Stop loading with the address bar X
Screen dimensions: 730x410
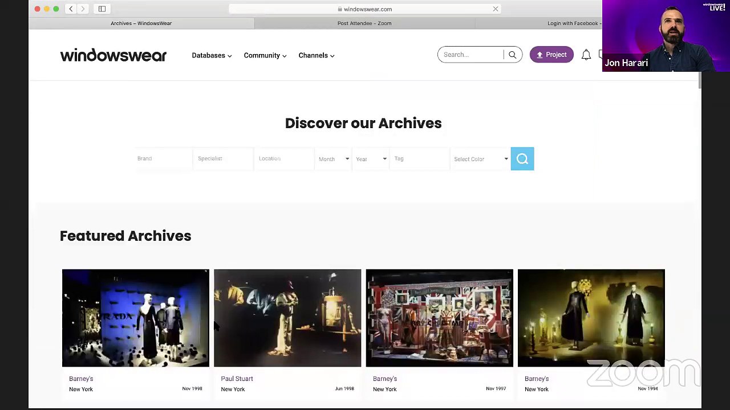(496, 9)
